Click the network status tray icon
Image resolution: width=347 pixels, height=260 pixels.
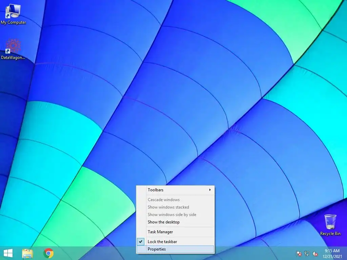307,254
